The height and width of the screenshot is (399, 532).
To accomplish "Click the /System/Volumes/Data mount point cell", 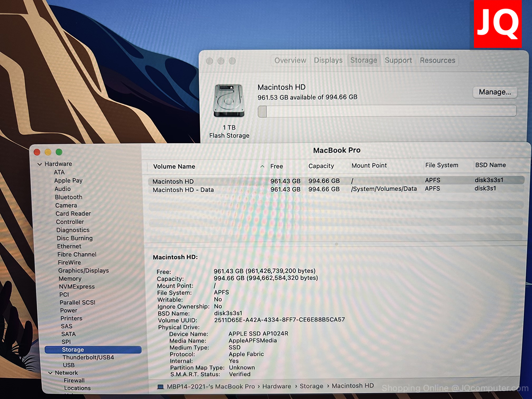I will (384, 188).
